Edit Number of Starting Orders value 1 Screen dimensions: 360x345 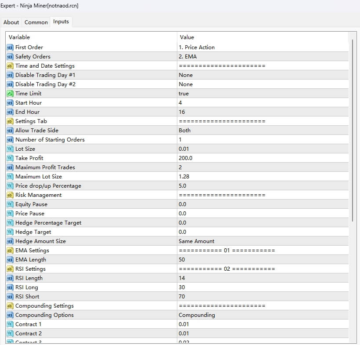click(180, 140)
